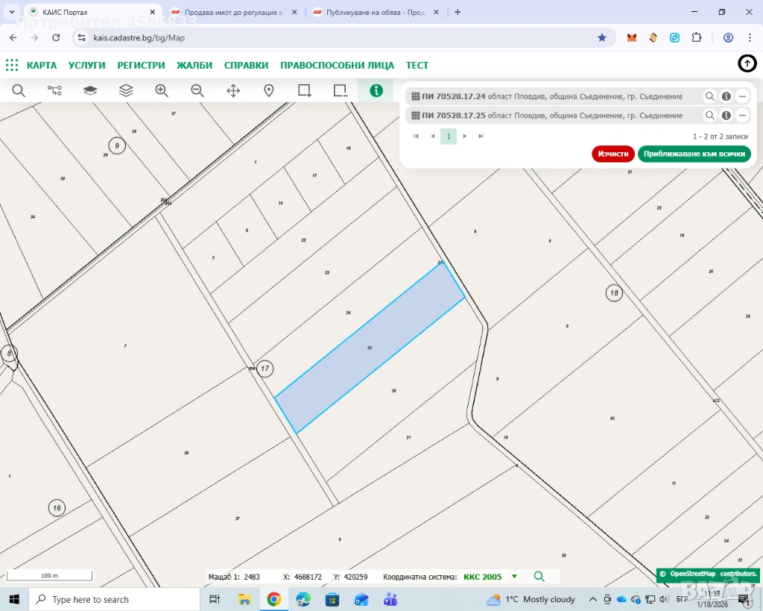Select the location pin marker tool

(x=269, y=90)
